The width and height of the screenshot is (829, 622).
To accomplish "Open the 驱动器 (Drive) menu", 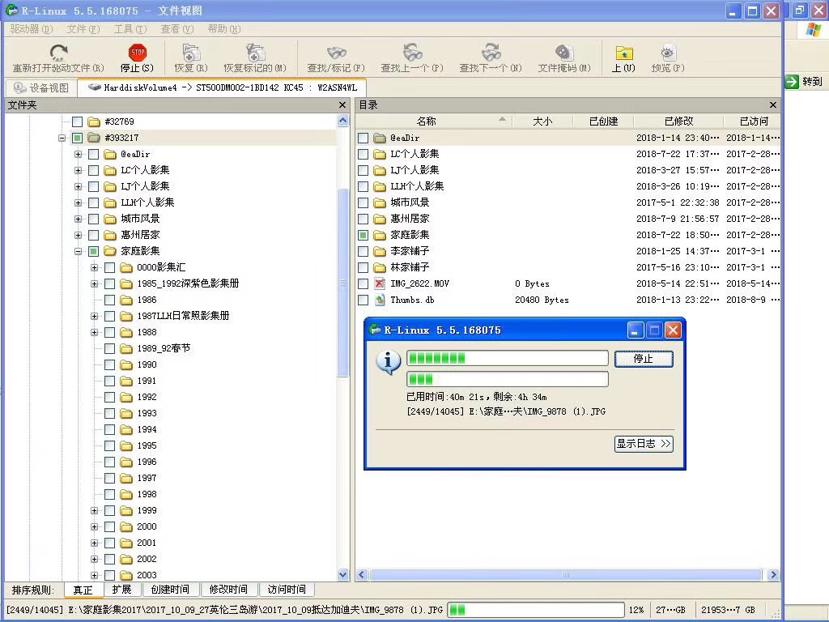I will [32, 29].
